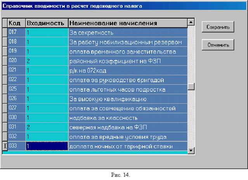Screen dimensions: 248x180
Task: Click the Наименование начисления column header
Action: coord(128,23)
